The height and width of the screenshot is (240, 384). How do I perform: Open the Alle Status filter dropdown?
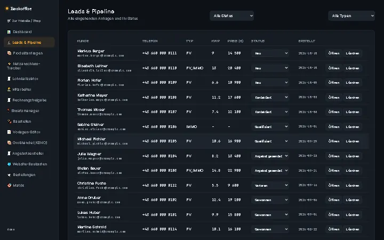tap(231, 15)
